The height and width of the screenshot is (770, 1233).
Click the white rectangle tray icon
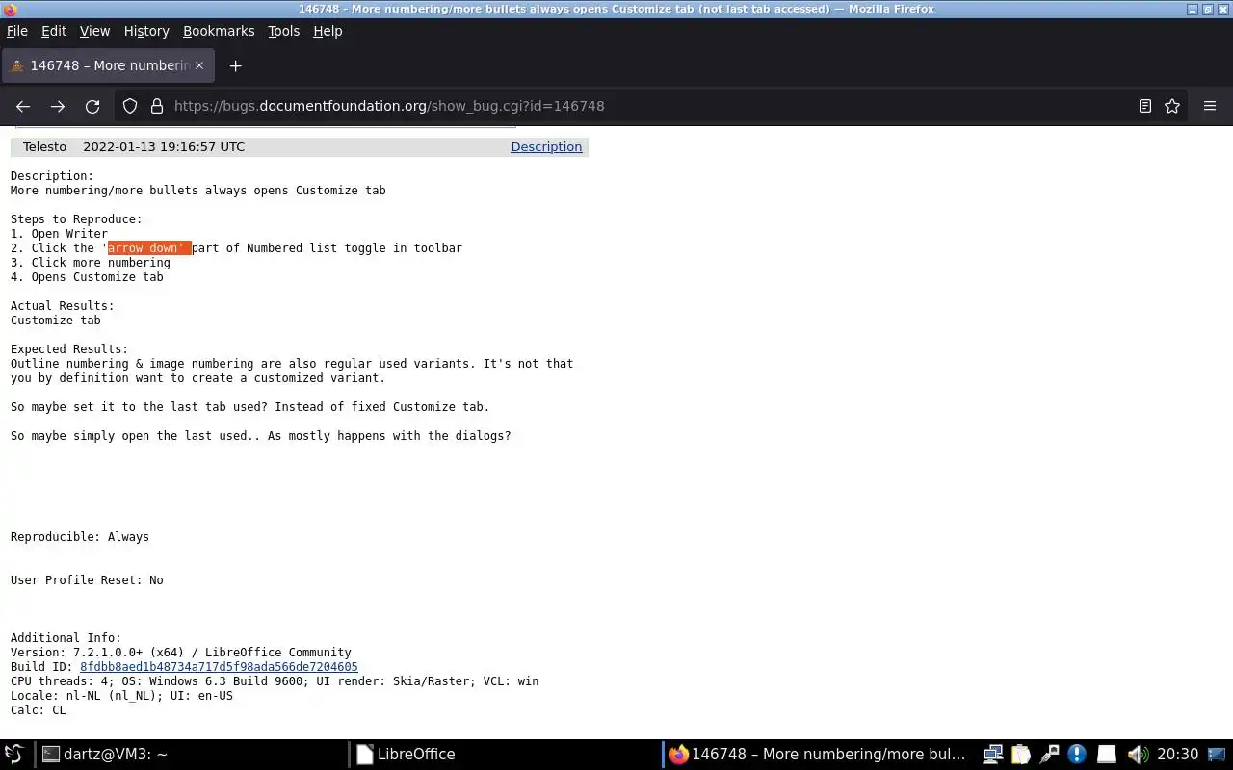tap(1107, 755)
